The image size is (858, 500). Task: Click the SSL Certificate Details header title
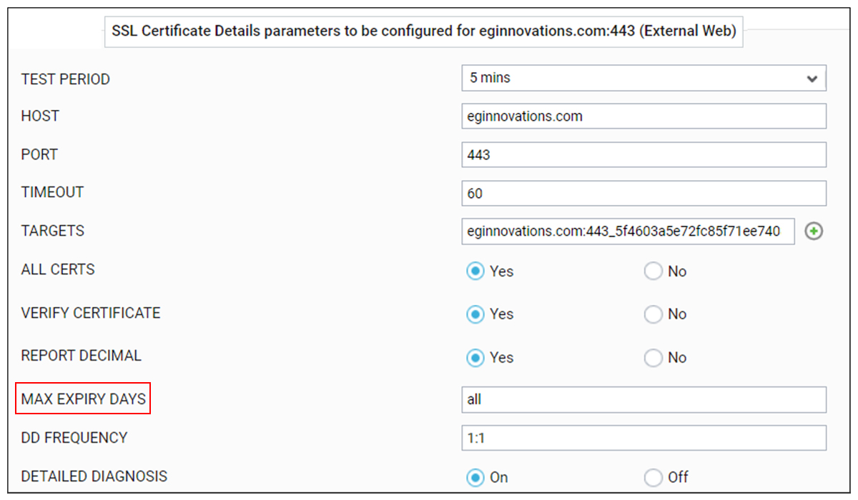pyautogui.click(x=423, y=32)
